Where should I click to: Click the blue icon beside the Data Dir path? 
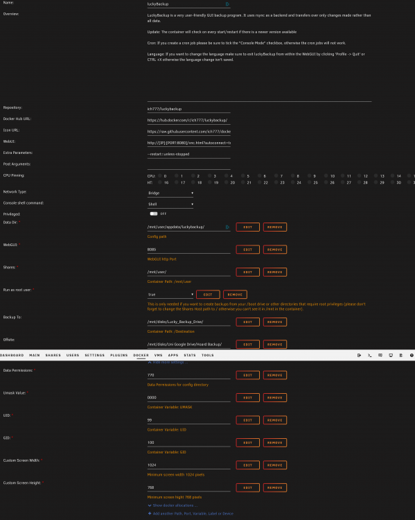(x=227, y=227)
